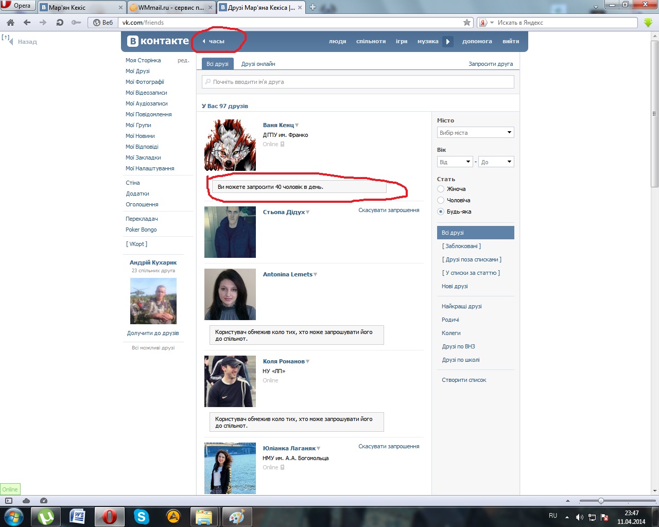Open Paint from the taskbar
This screenshot has height=527, width=659.
point(236,517)
